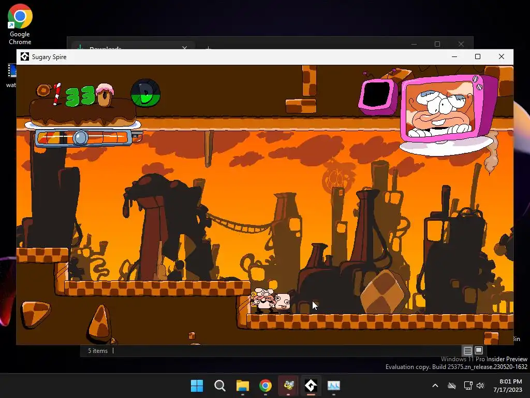530x398 pixels.
Task: Click the '5 items' status text
Action: click(x=98, y=351)
